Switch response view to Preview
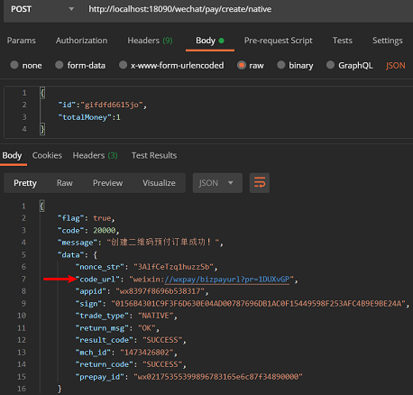The height and width of the screenshot is (395, 413). pyautogui.click(x=107, y=183)
